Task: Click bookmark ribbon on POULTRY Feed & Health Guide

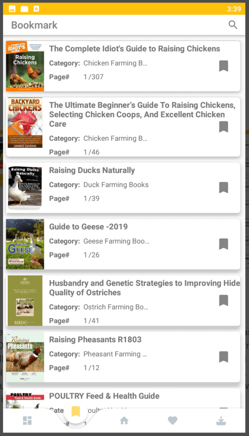Action: tap(223, 408)
